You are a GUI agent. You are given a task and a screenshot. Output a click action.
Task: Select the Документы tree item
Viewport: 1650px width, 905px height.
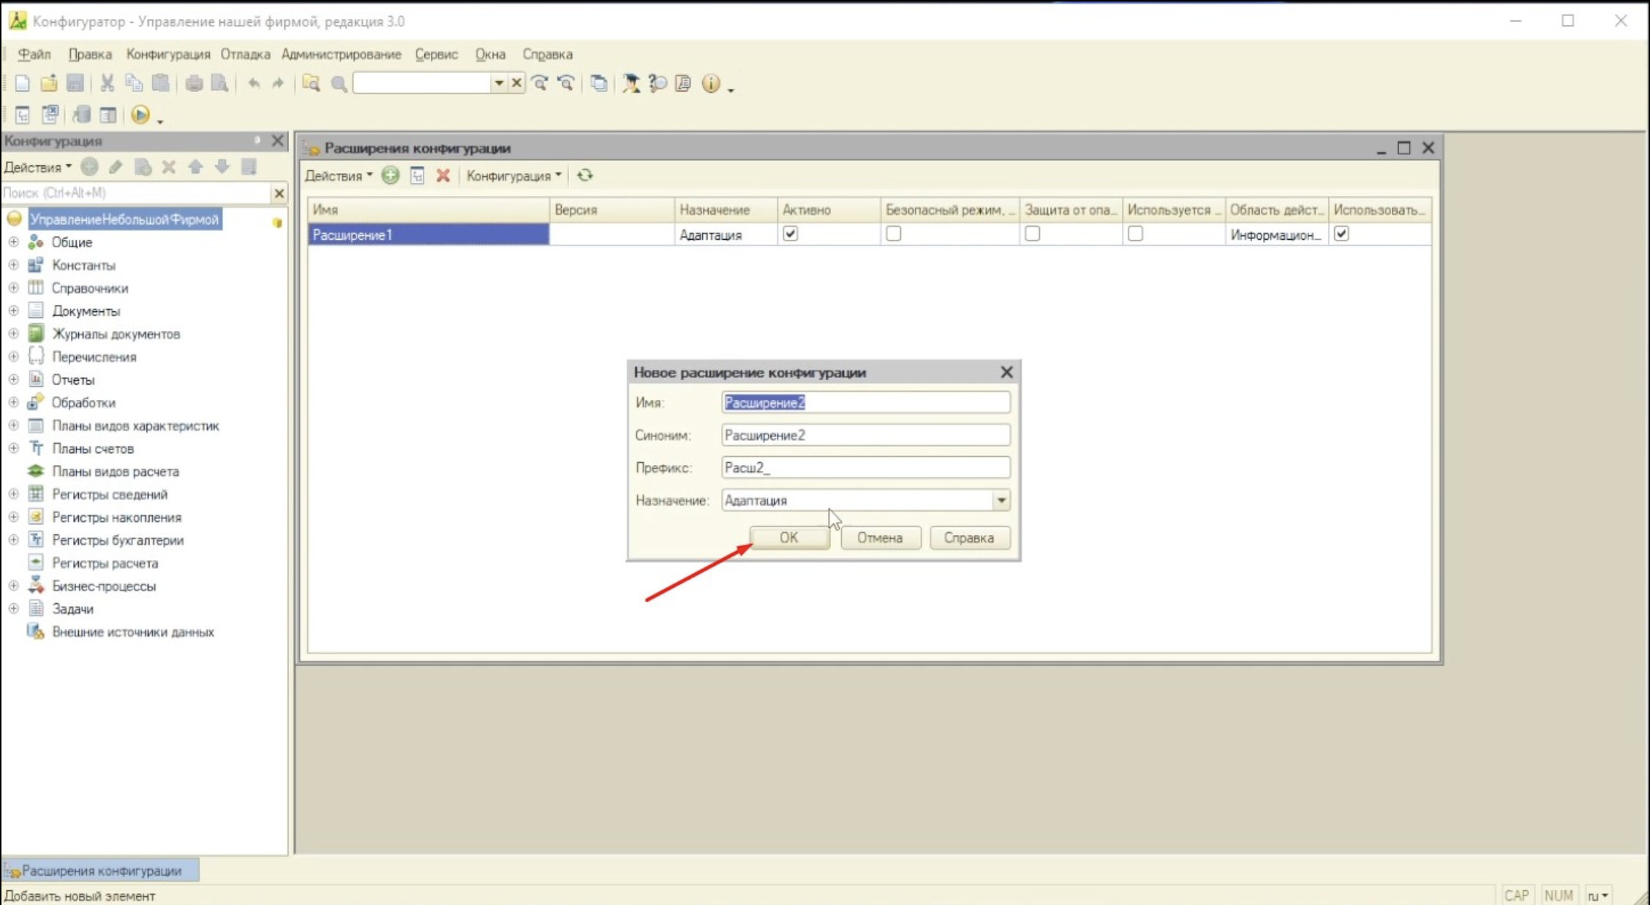pyautogui.click(x=86, y=311)
